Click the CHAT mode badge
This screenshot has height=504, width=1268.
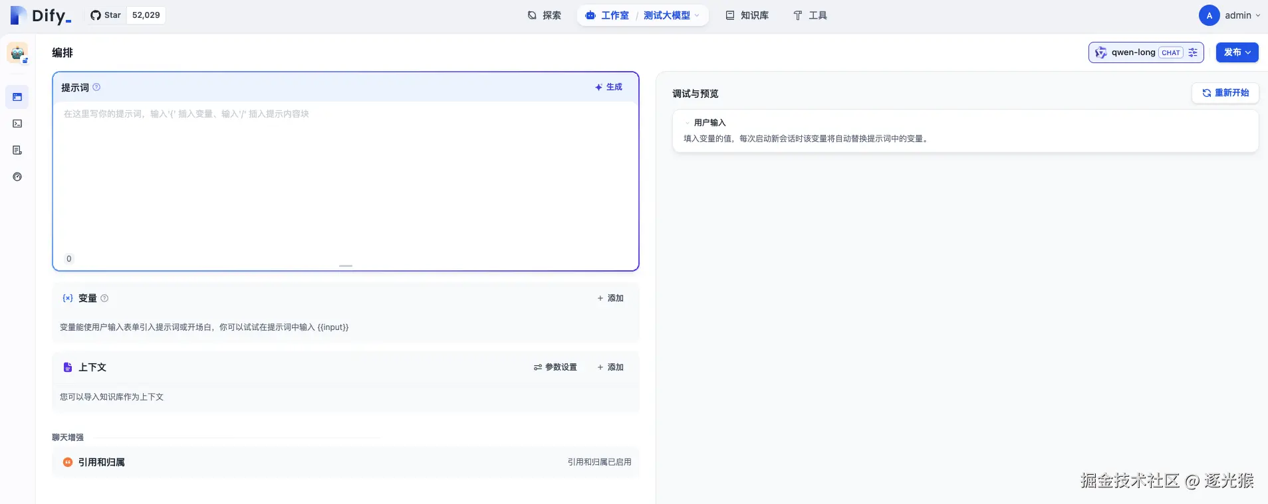coord(1171,52)
